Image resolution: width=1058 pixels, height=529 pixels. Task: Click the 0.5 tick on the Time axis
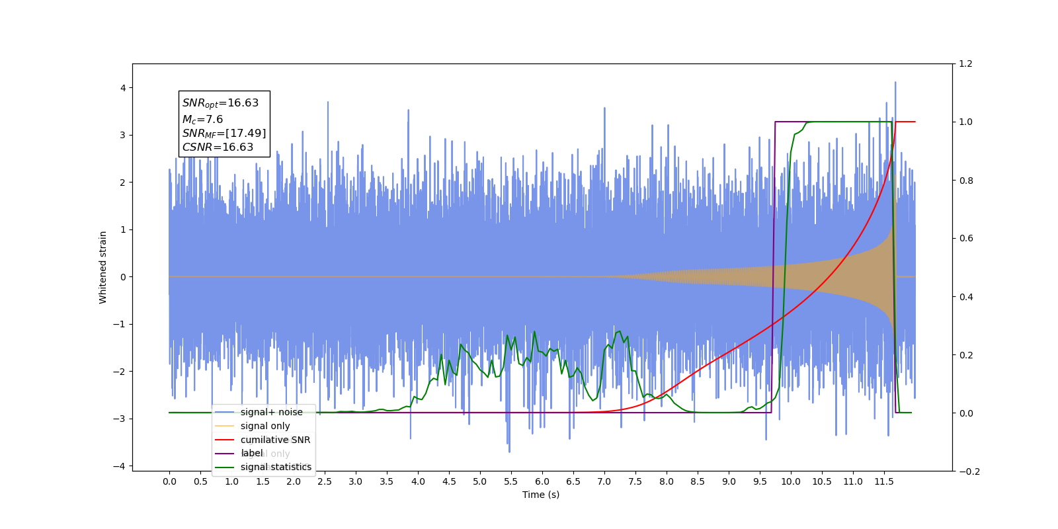click(x=200, y=481)
